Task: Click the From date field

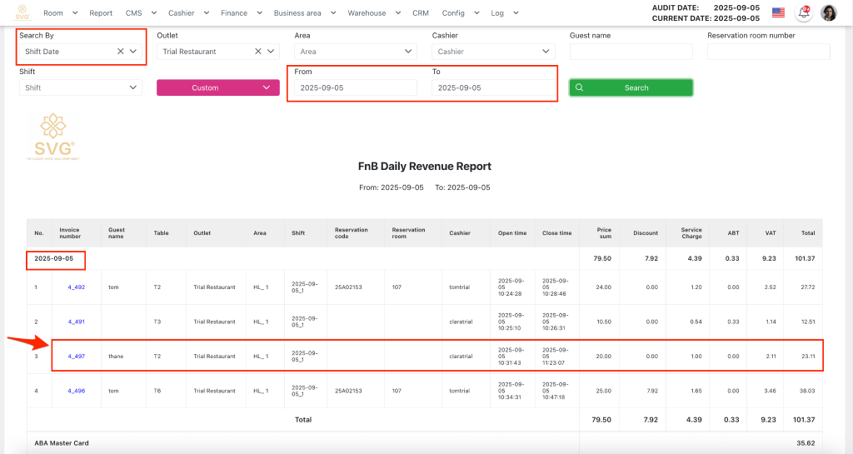Action: tap(355, 87)
